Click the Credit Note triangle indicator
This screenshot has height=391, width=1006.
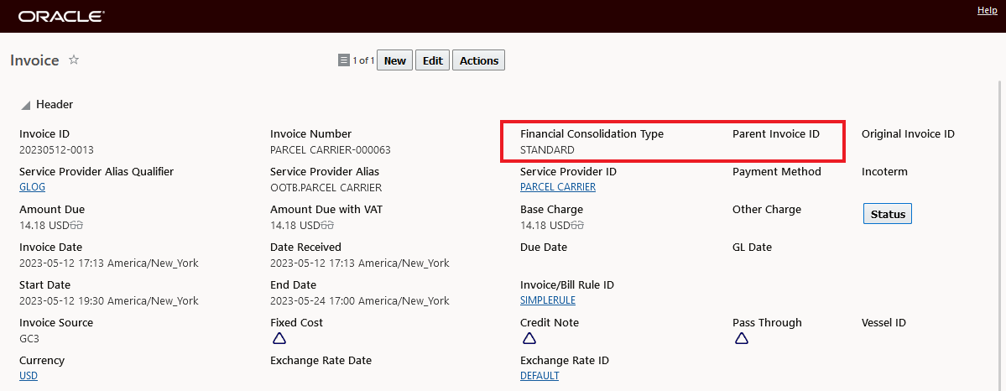click(529, 338)
